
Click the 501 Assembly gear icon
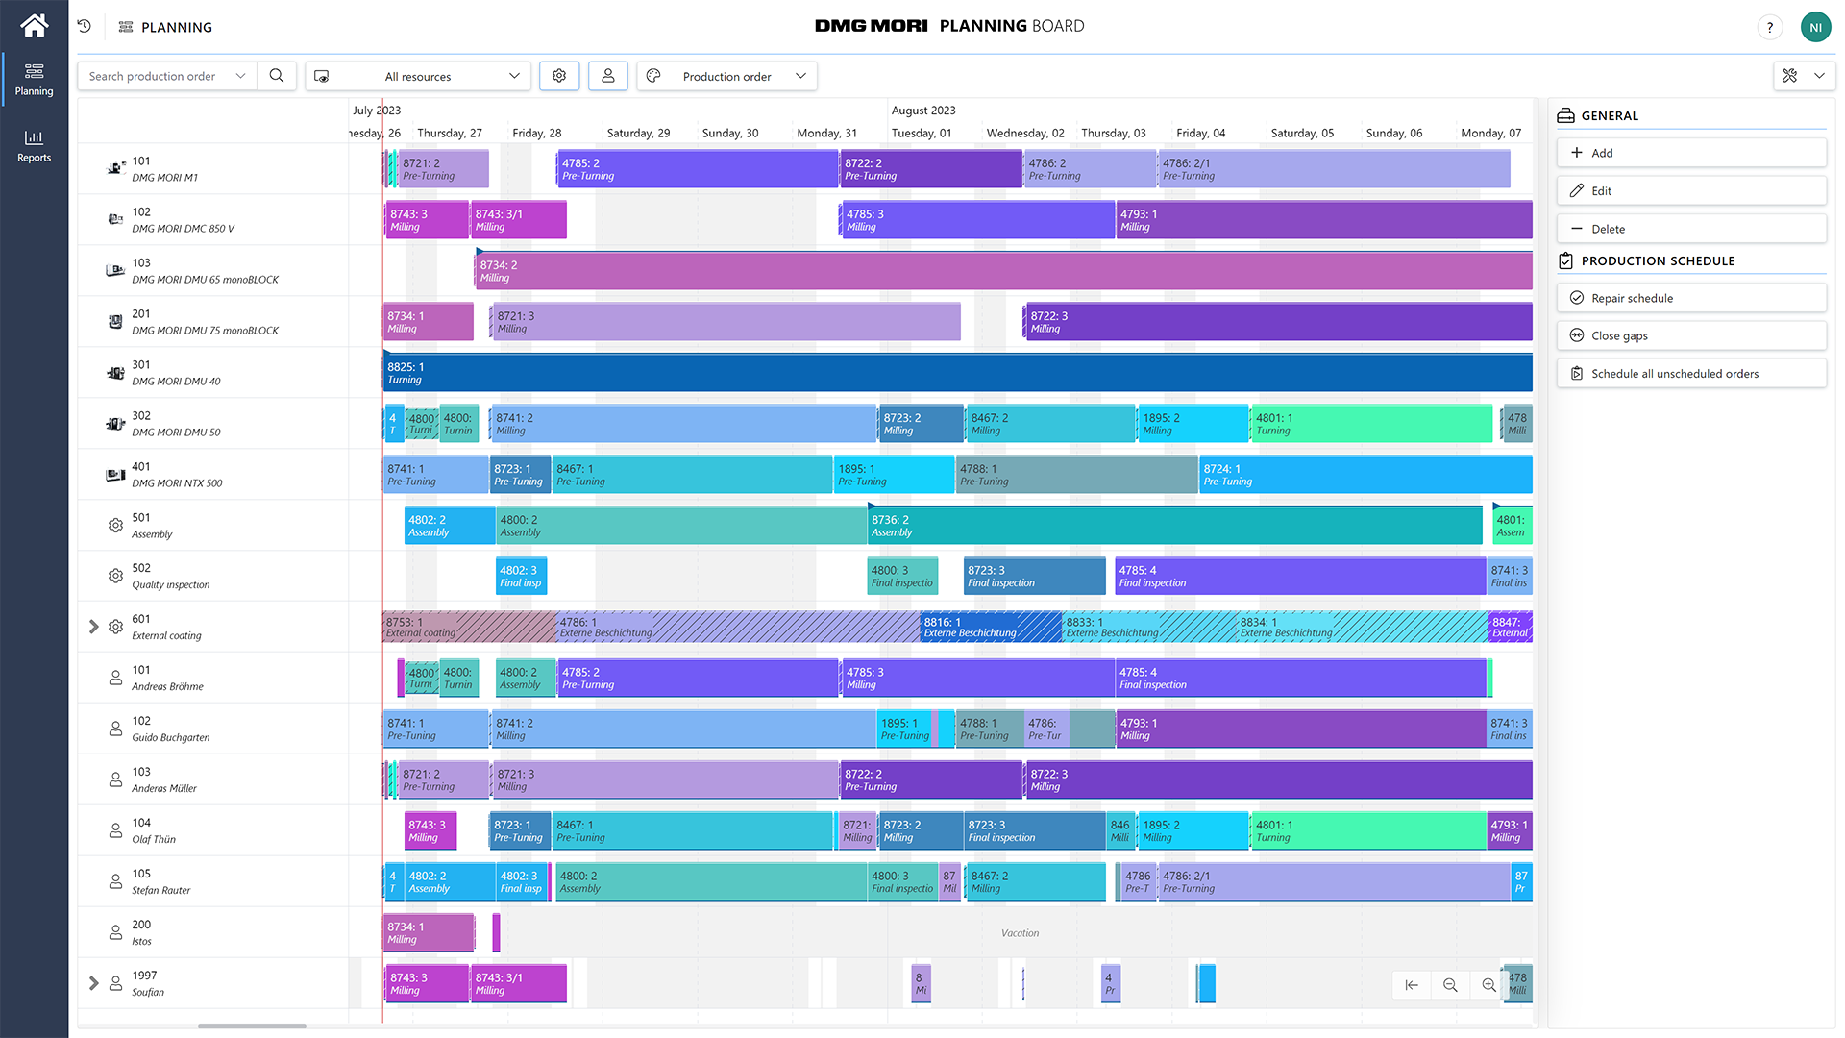click(115, 526)
